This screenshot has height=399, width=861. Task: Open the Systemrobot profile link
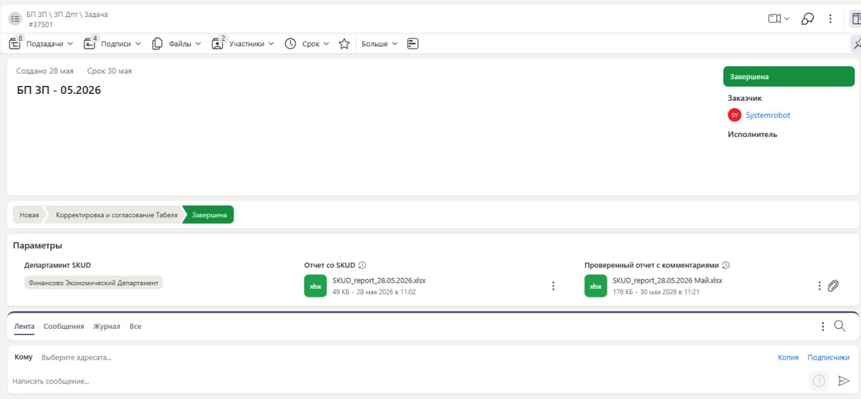[x=768, y=115]
